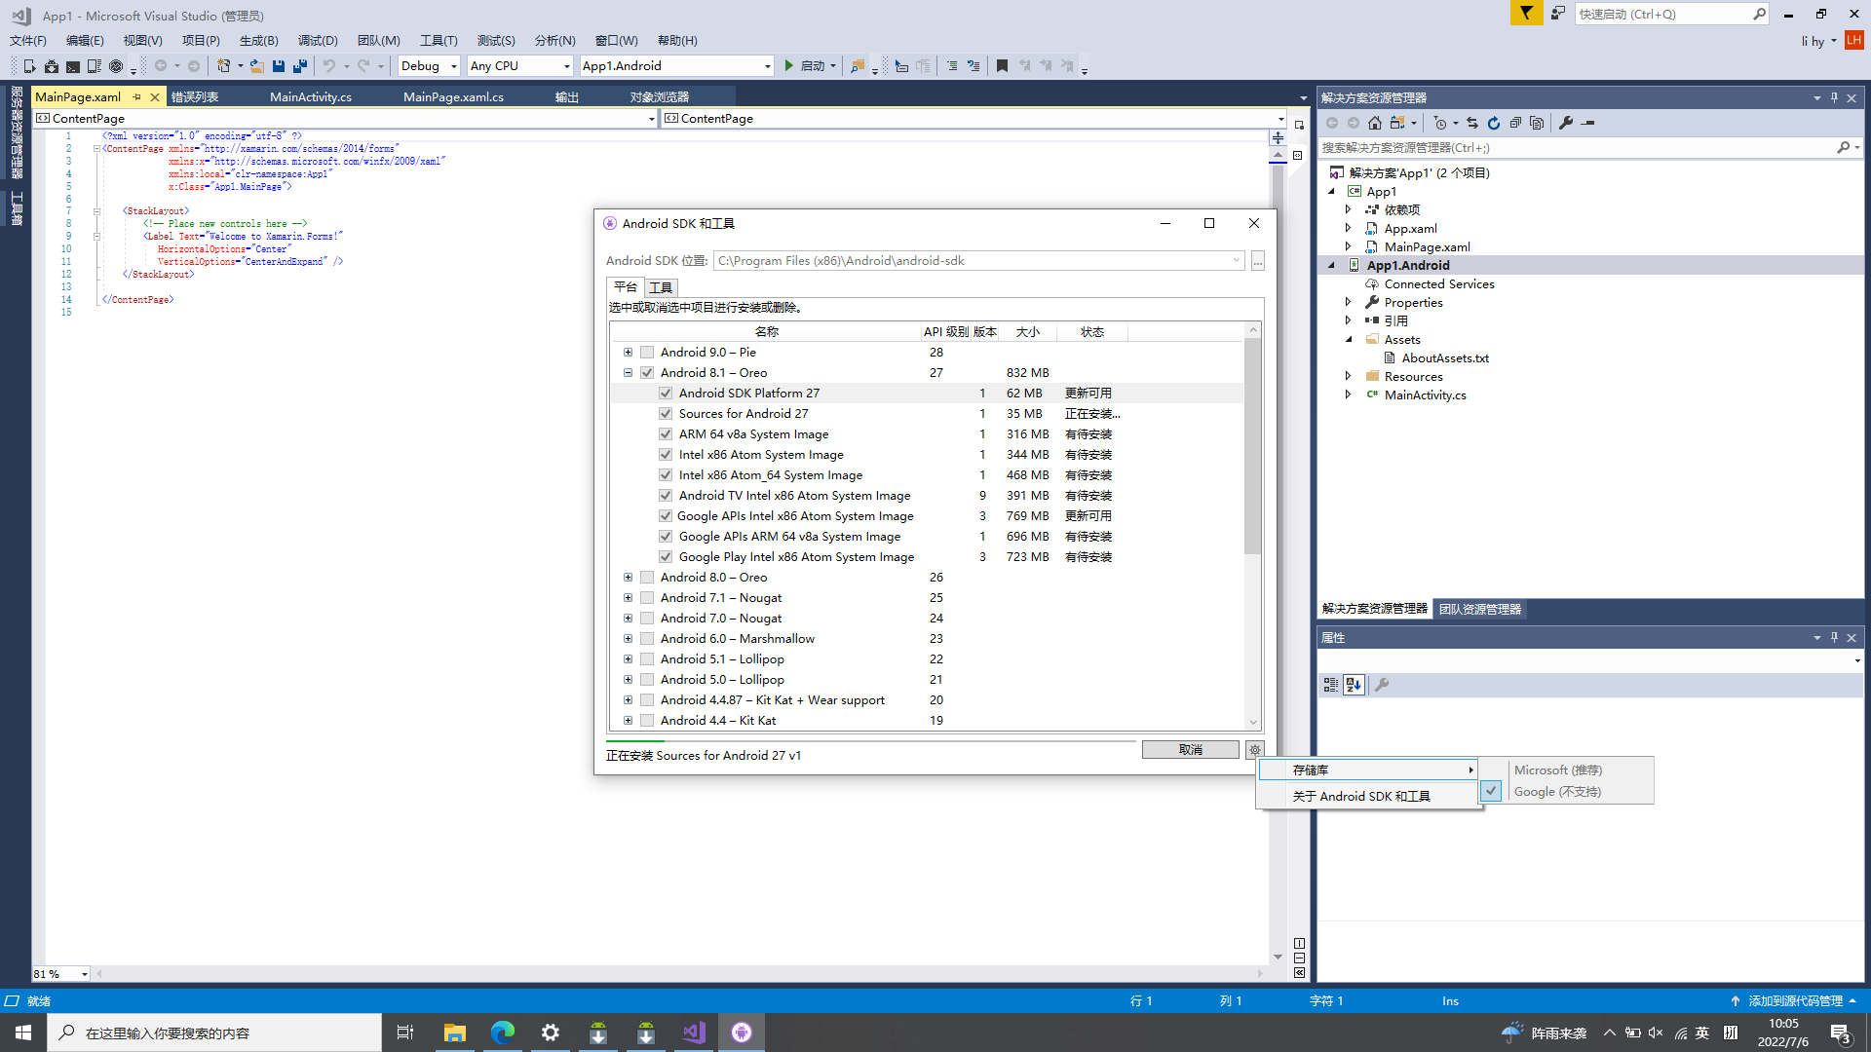Check the Android 8.0 – Oreo checkbox

click(647, 578)
